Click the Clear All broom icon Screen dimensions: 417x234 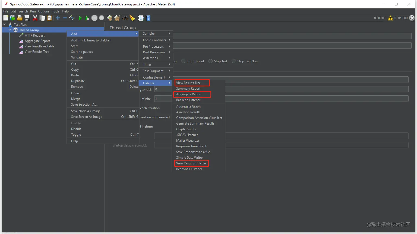tap(117, 18)
